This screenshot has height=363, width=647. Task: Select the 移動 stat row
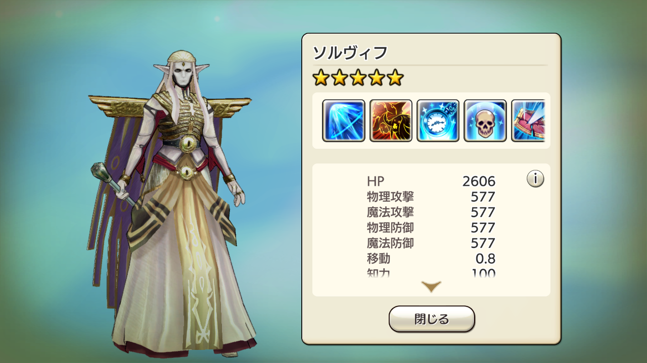point(431,259)
